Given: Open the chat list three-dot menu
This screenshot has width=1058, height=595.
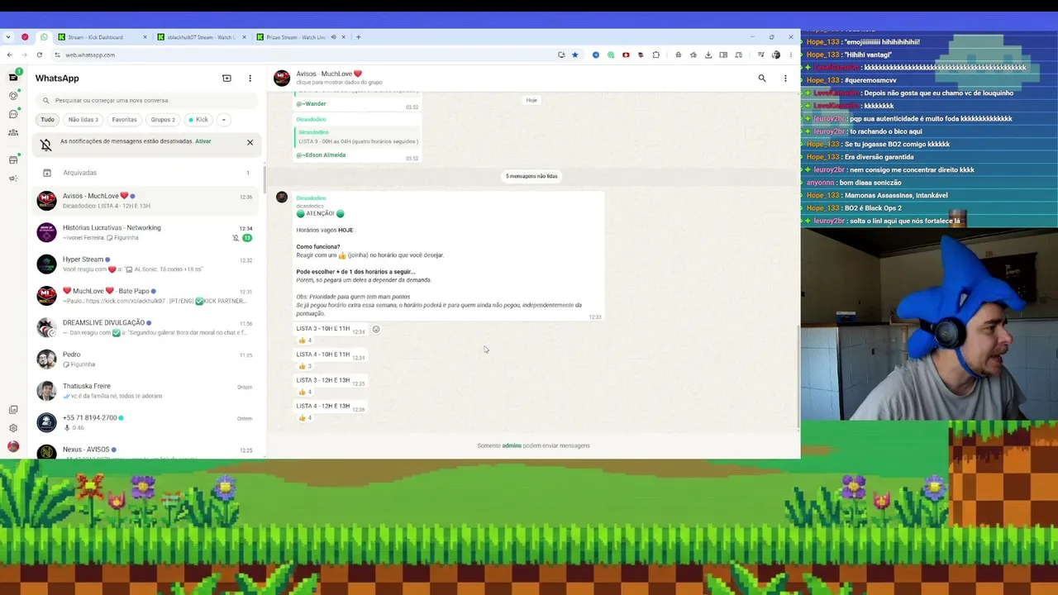Looking at the screenshot, I should [250, 79].
